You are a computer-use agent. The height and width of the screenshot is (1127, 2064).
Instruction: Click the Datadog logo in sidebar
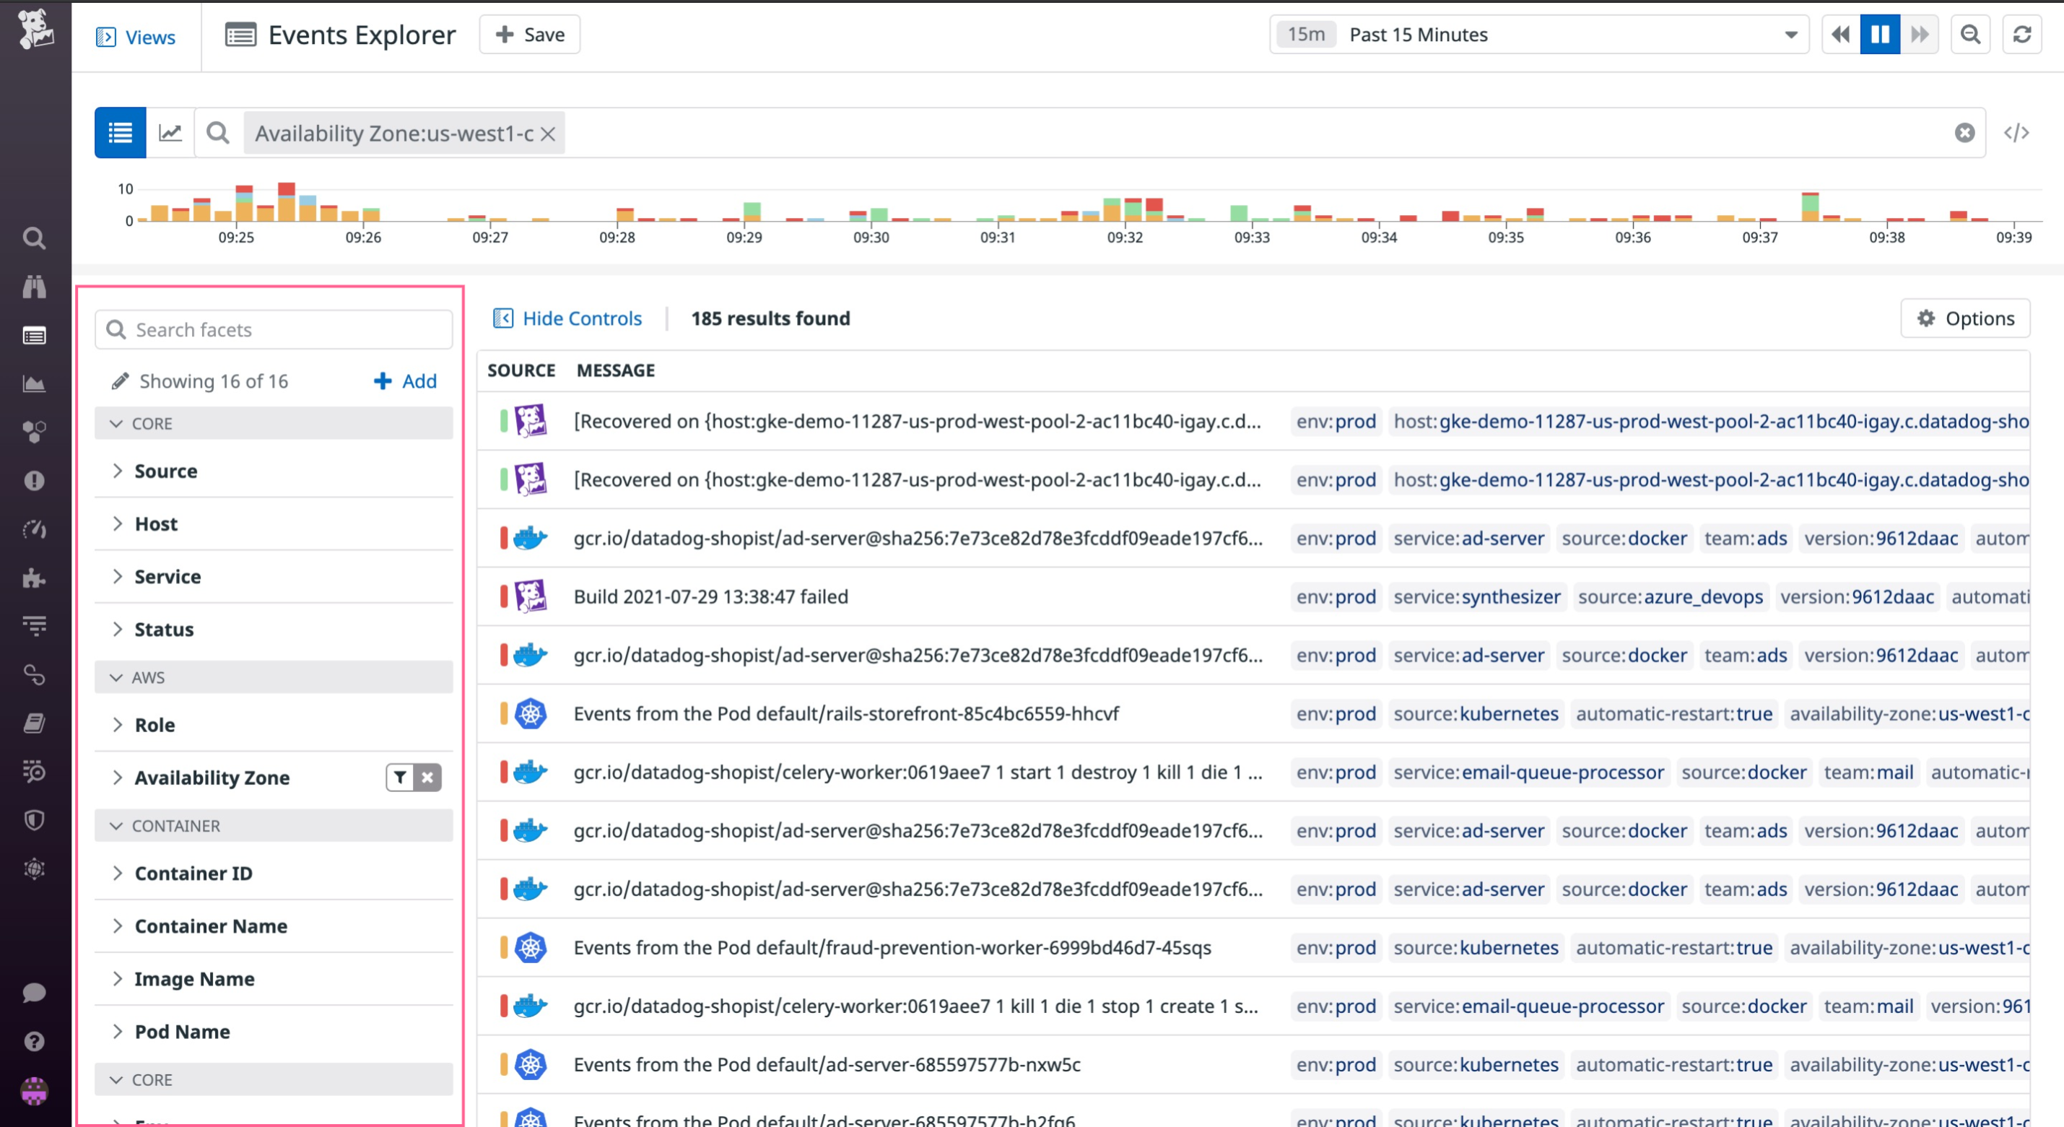click(x=35, y=30)
